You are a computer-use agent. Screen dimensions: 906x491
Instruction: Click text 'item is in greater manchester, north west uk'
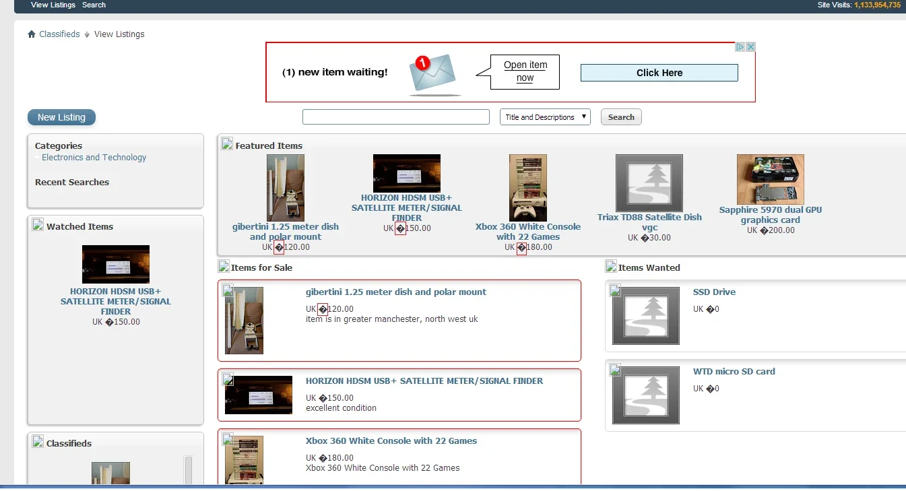pyautogui.click(x=392, y=319)
